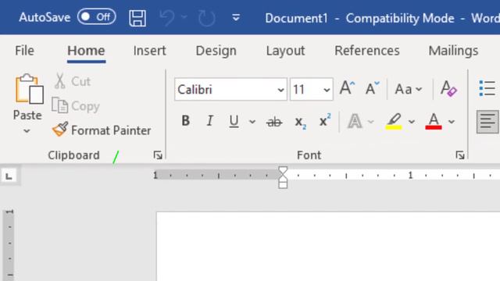Toggle Subscript formatting

click(x=300, y=122)
